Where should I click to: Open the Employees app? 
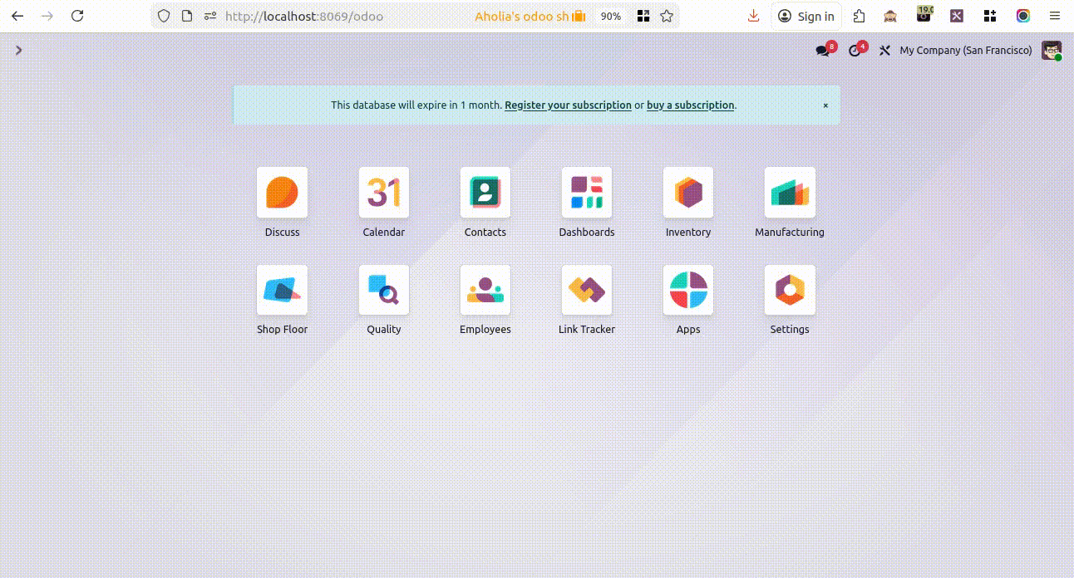[x=485, y=290]
